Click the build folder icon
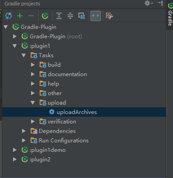The image size is (173, 178). coord(43,65)
